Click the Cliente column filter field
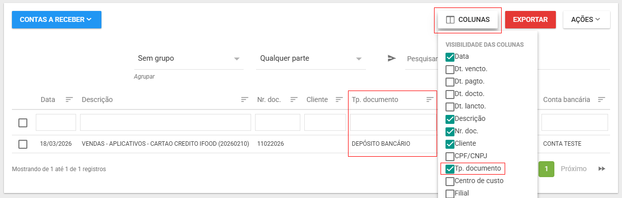622x198 pixels. tap(325, 122)
